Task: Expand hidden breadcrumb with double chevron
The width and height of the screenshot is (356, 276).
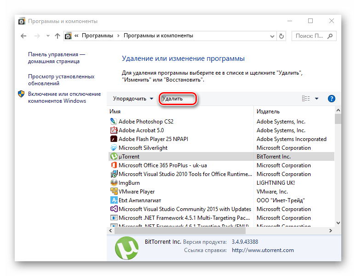Action: (x=76, y=36)
